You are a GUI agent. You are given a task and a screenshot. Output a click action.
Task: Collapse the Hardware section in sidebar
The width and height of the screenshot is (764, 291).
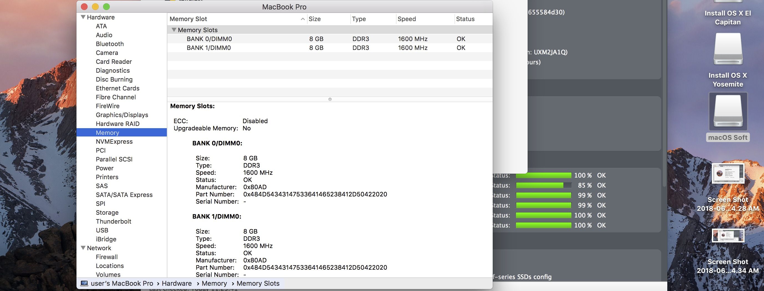click(83, 17)
